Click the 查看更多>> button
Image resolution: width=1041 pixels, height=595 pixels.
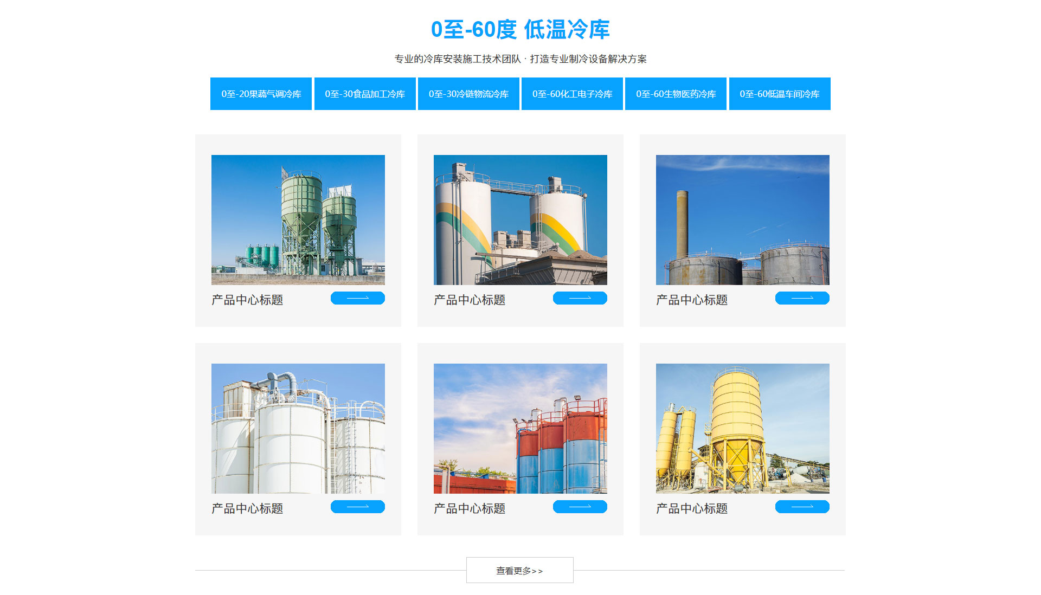(519, 570)
